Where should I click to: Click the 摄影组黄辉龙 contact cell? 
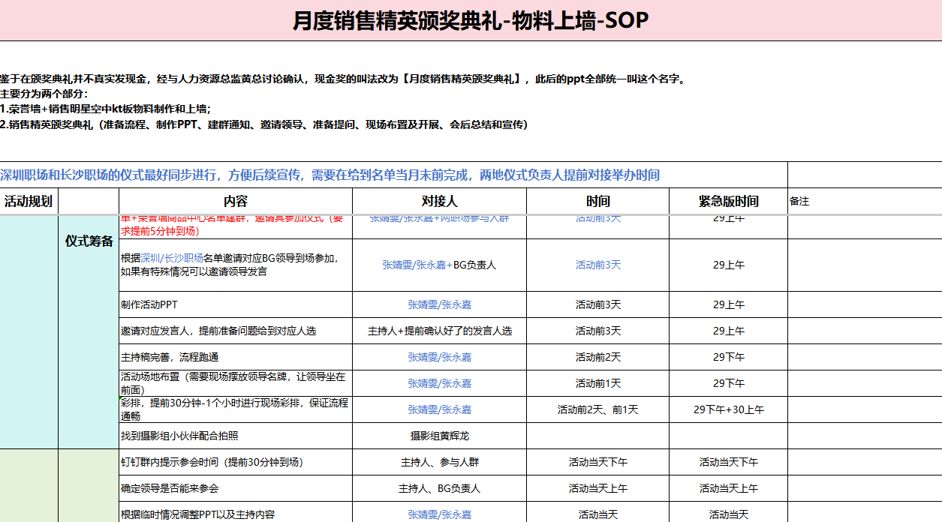[439, 436]
